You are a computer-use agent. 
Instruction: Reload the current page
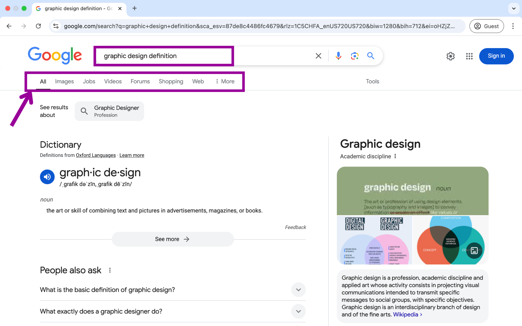tap(38, 26)
